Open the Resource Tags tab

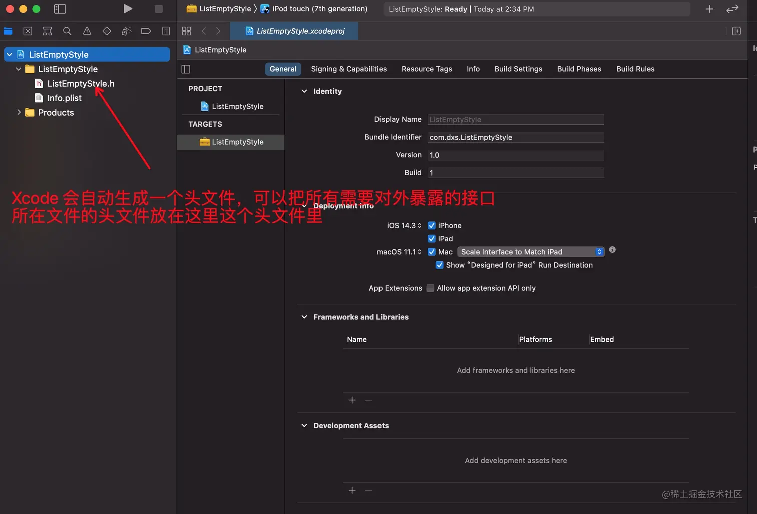tap(427, 69)
